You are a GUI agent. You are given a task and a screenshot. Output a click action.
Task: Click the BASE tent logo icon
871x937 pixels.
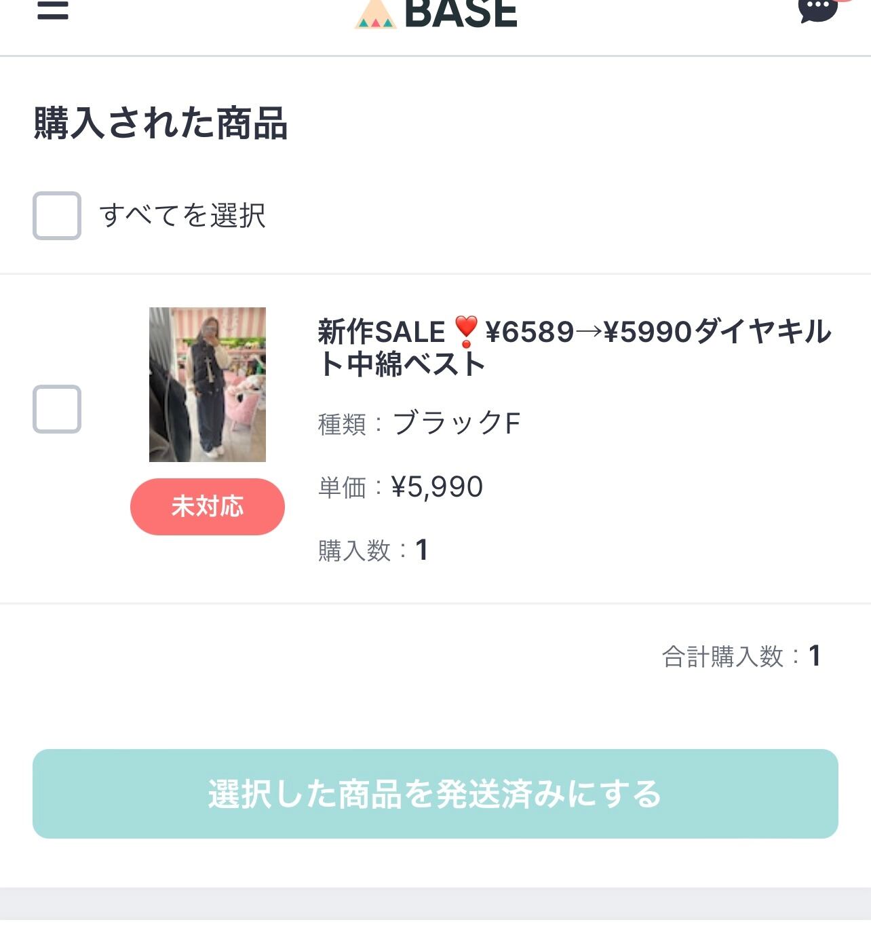pyautogui.click(x=375, y=15)
